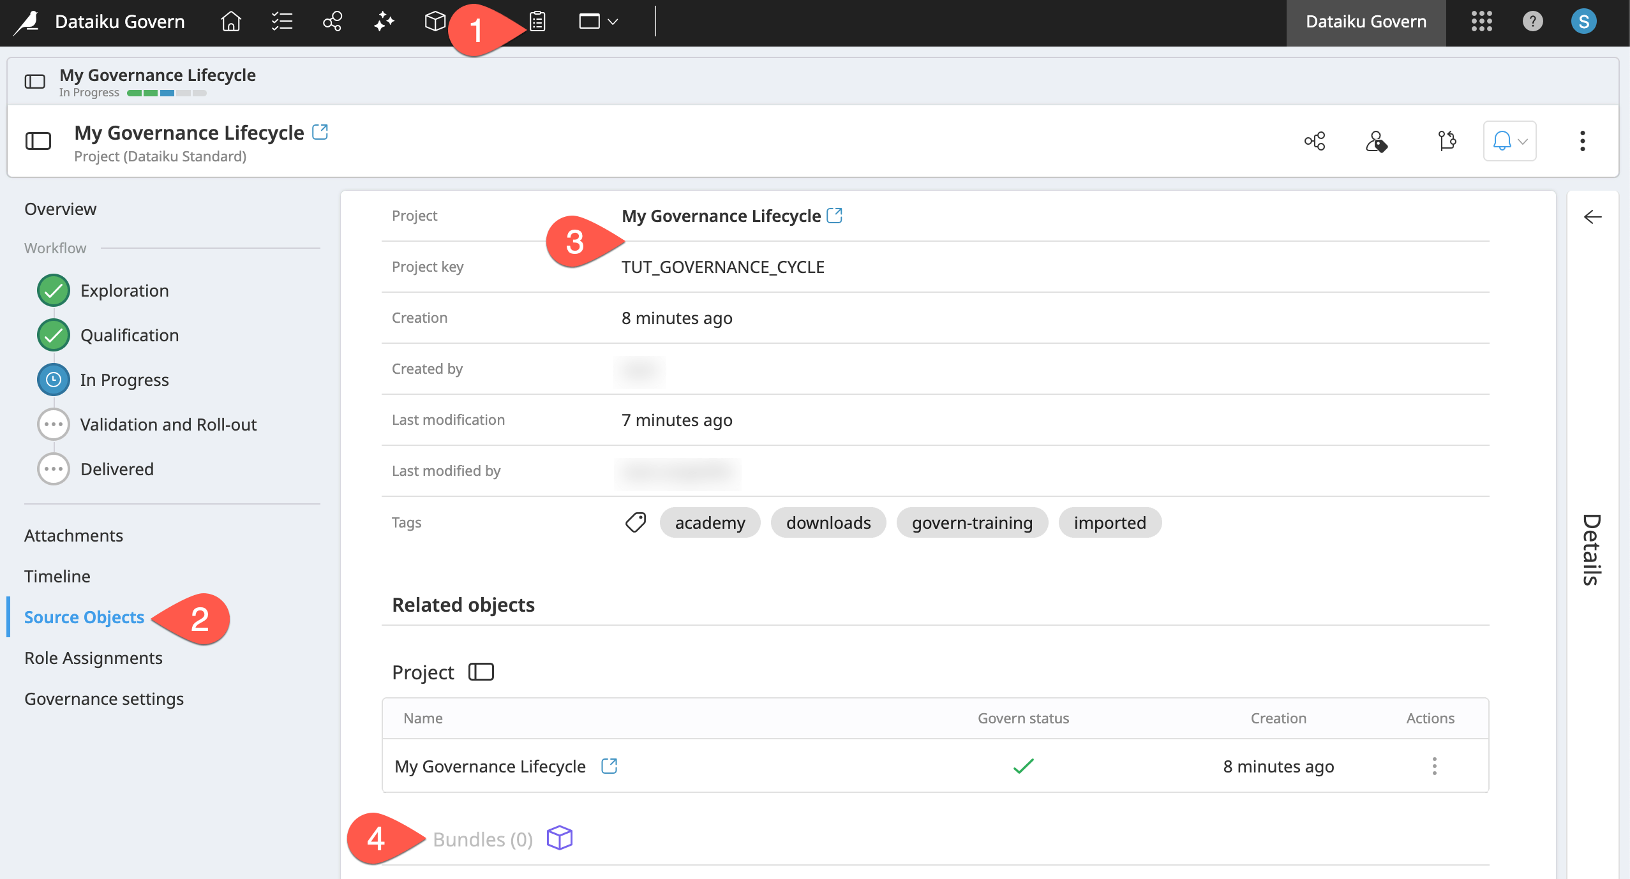
Task: Click the tag icon in Tags row
Action: (x=635, y=522)
